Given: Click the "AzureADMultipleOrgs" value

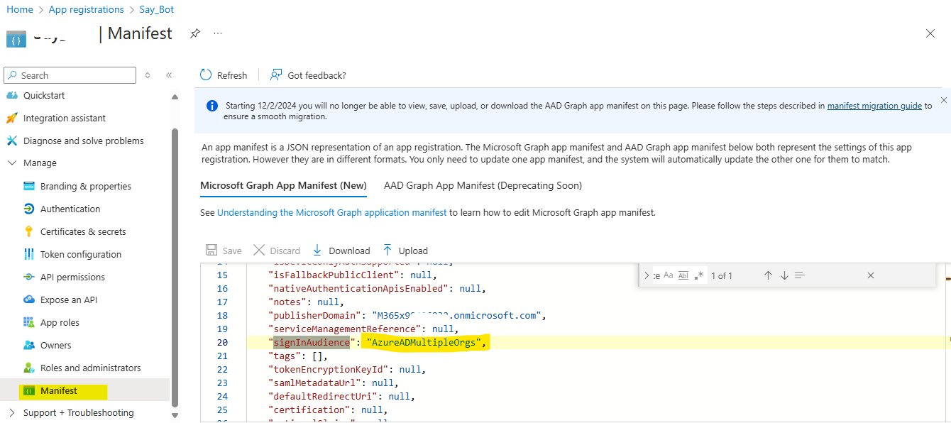Looking at the screenshot, I should [424, 343].
